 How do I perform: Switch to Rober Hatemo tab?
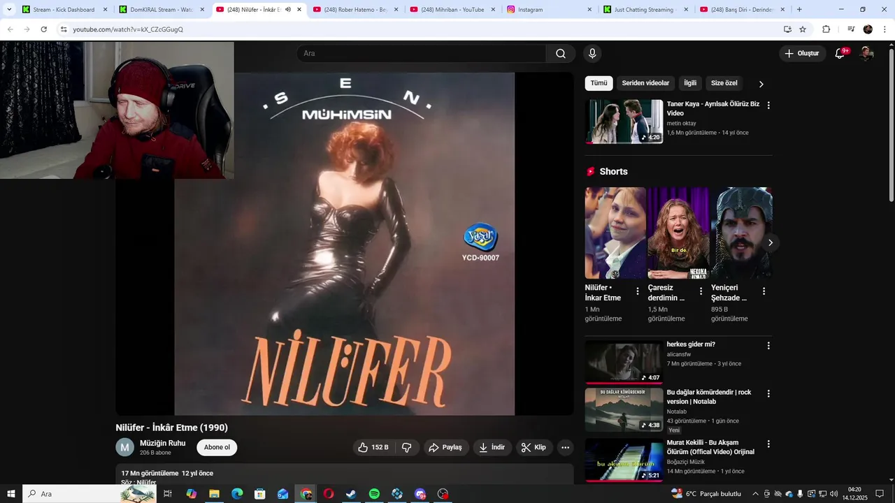355,10
